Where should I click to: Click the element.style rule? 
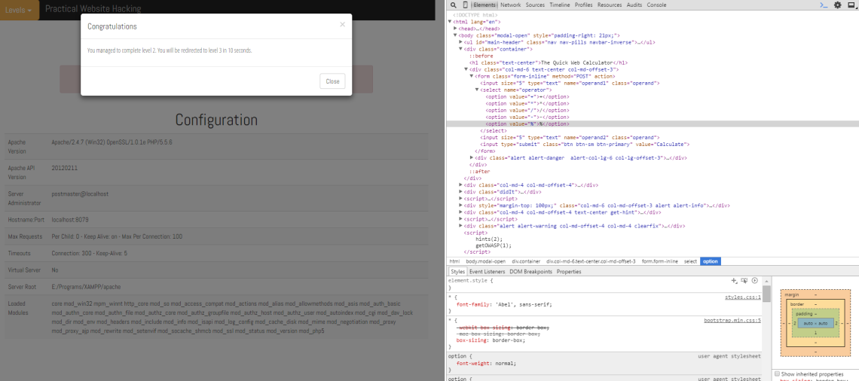coord(471,280)
